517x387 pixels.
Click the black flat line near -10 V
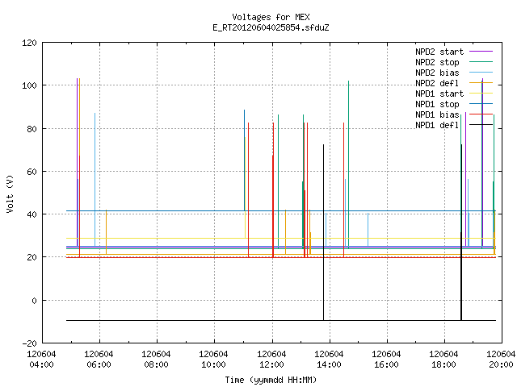281,320
